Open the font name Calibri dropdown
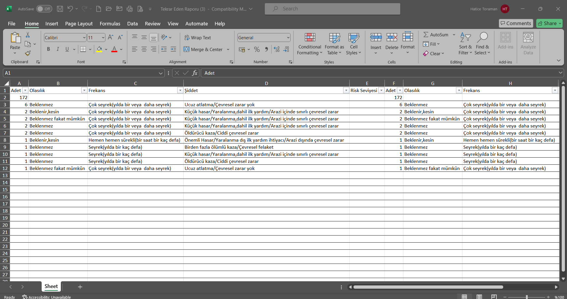Viewport: 567px width, 299px height. click(x=84, y=37)
